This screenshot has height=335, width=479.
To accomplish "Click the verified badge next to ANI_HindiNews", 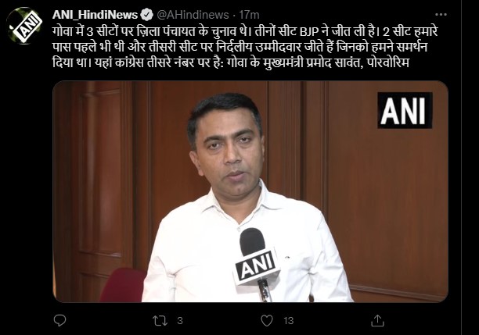I will [147, 15].
